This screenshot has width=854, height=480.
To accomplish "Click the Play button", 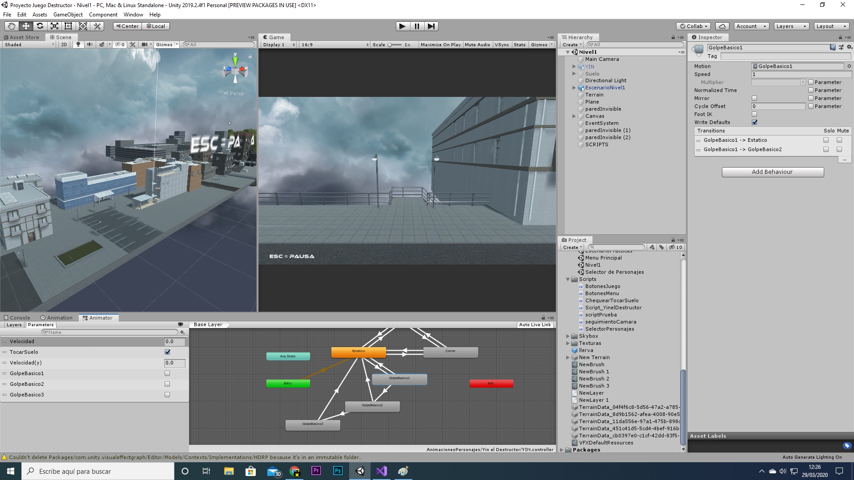I will point(403,26).
